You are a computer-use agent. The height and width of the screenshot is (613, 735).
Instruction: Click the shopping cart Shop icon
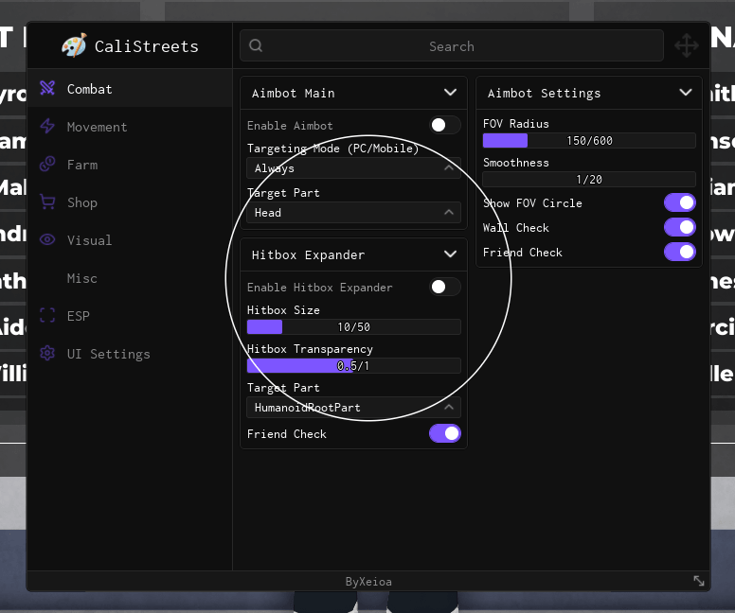pos(47,201)
